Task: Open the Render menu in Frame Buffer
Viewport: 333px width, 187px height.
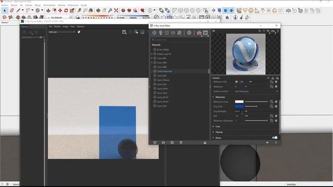Action: [x=57, y=26]
